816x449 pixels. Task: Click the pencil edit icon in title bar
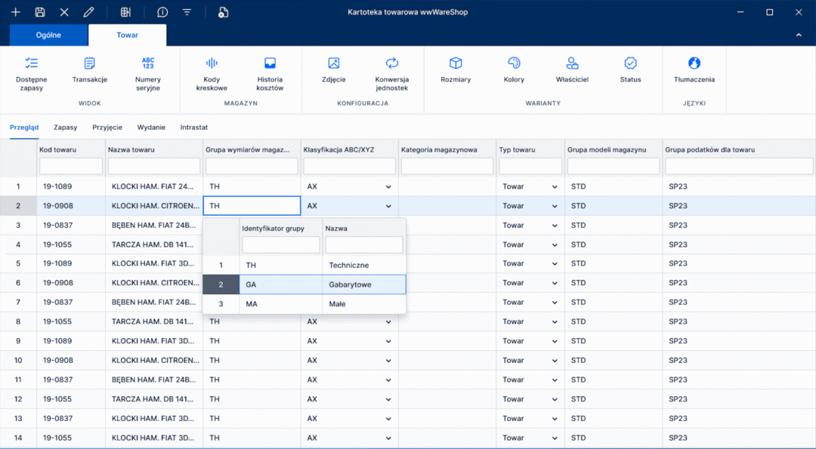click(x=88, y=12)
